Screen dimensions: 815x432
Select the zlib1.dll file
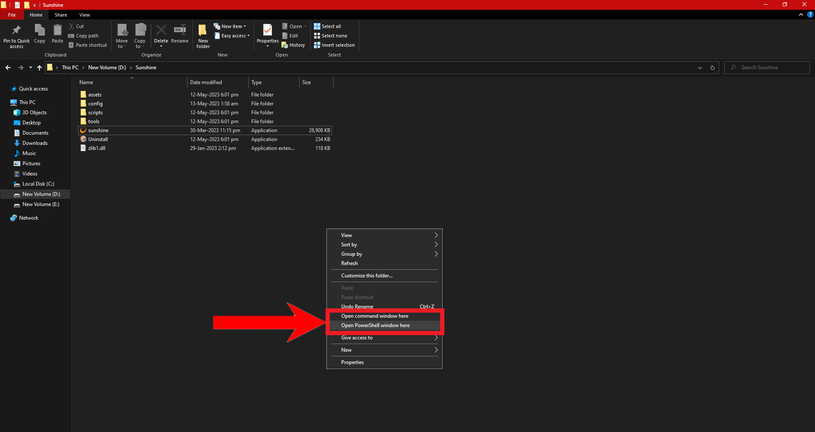click(x=205, y=148)
